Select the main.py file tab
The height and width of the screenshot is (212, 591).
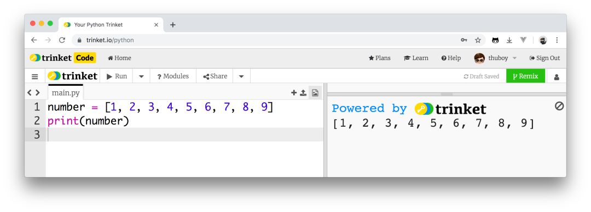(66, 93)
